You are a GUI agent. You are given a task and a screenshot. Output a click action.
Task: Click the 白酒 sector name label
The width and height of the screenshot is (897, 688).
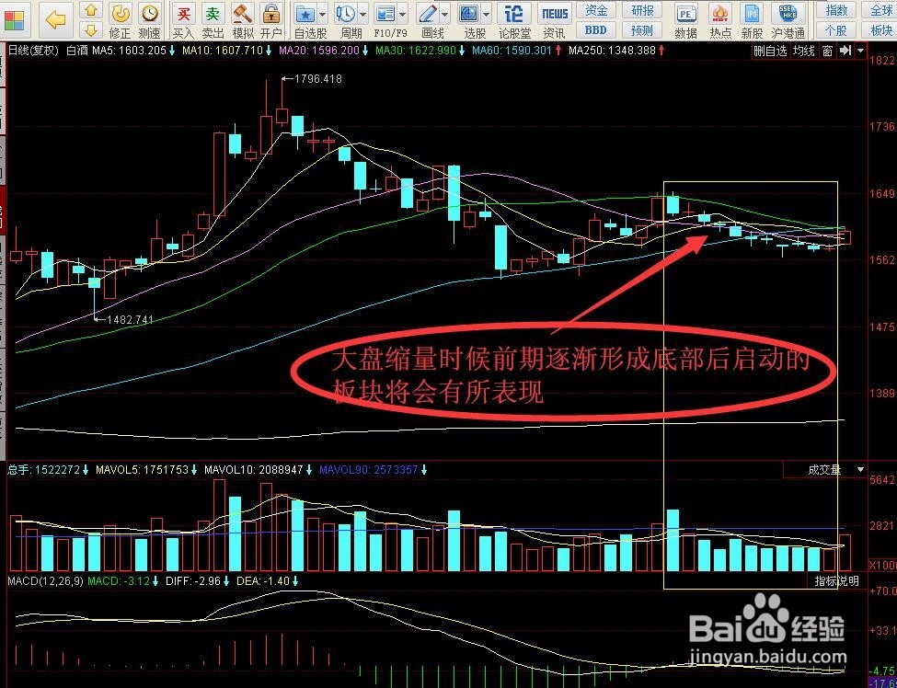coord(76,51)
